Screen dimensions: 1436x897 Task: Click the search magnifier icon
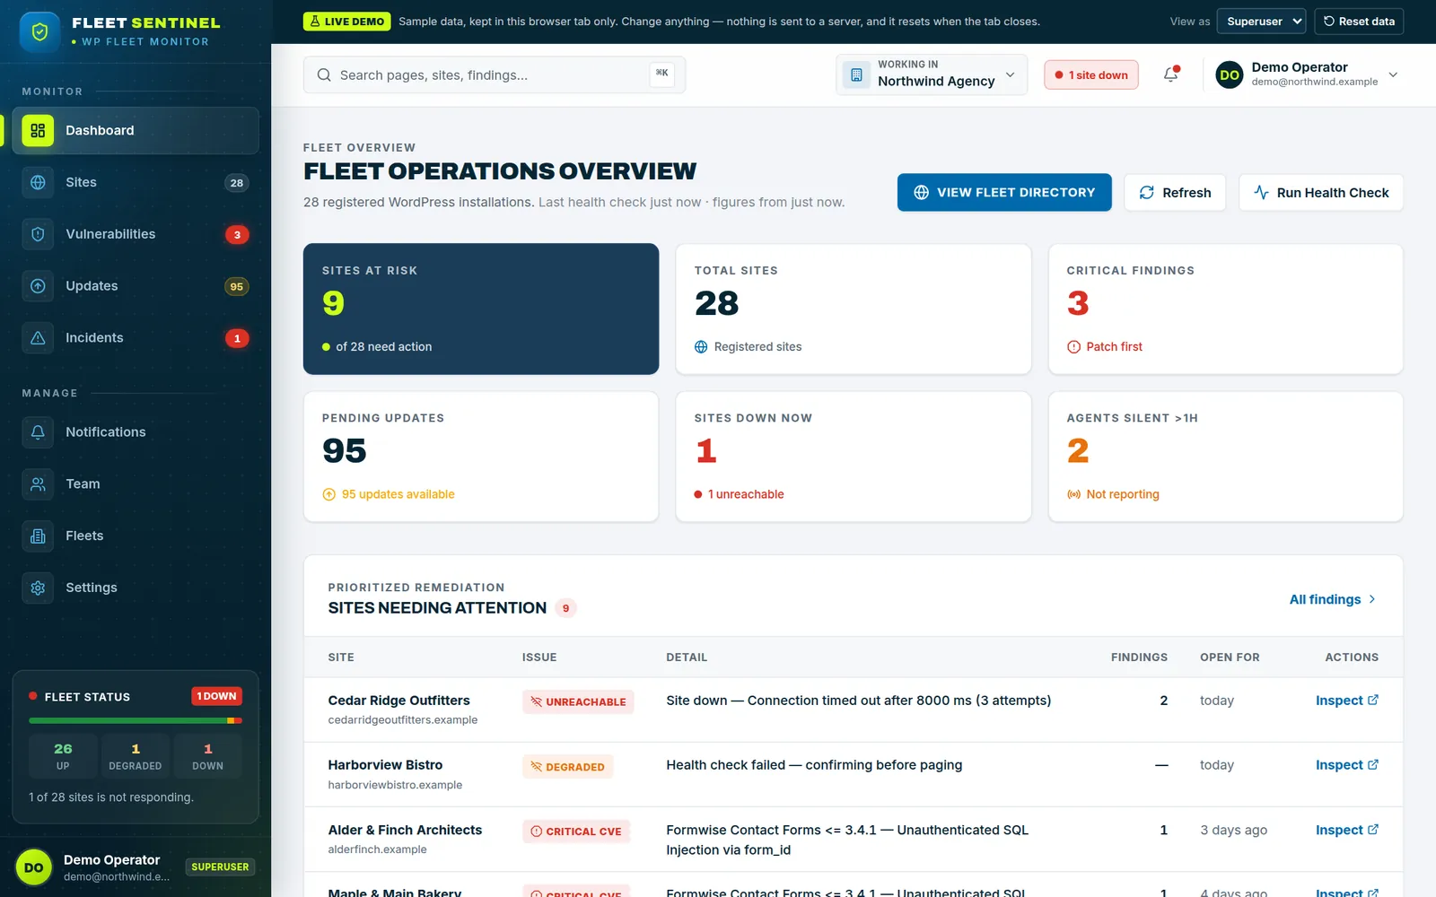[x=324, y=75]
